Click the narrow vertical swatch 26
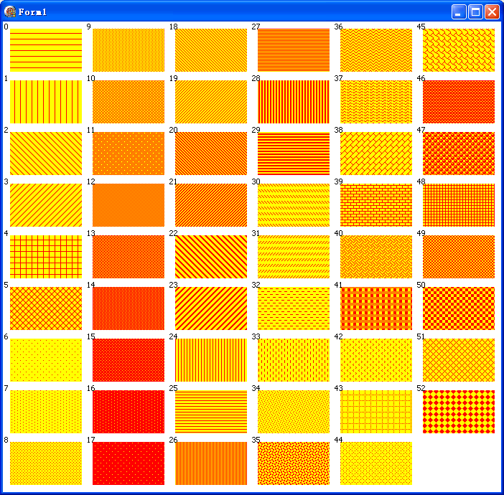Image resolution: width=504 pixels, height=495 pixels. tap(211, 463)
